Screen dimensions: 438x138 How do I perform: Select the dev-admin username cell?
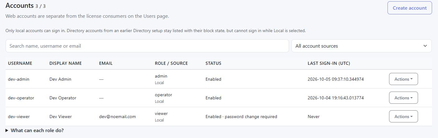pyautogui.click(x=19, y=79)
